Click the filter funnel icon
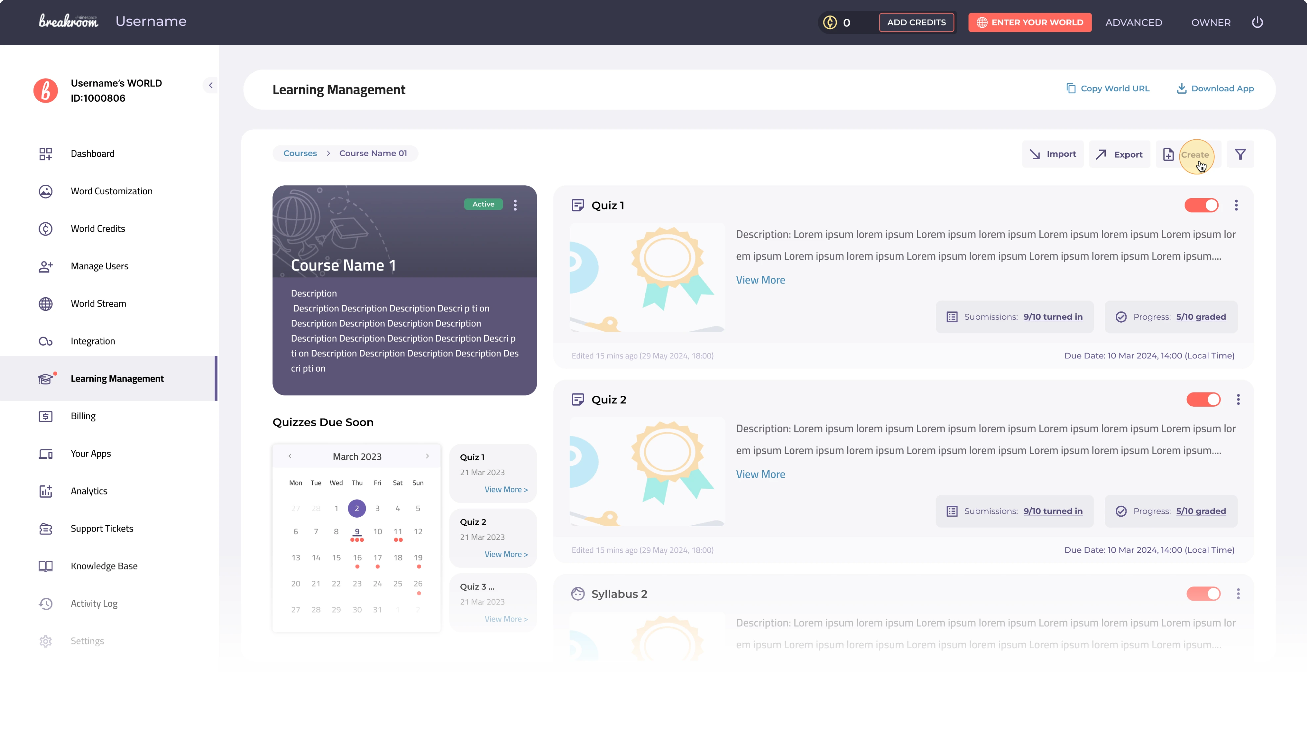Image resolution: width=1307 pixels, height=742 pixels. point(1240,155)
